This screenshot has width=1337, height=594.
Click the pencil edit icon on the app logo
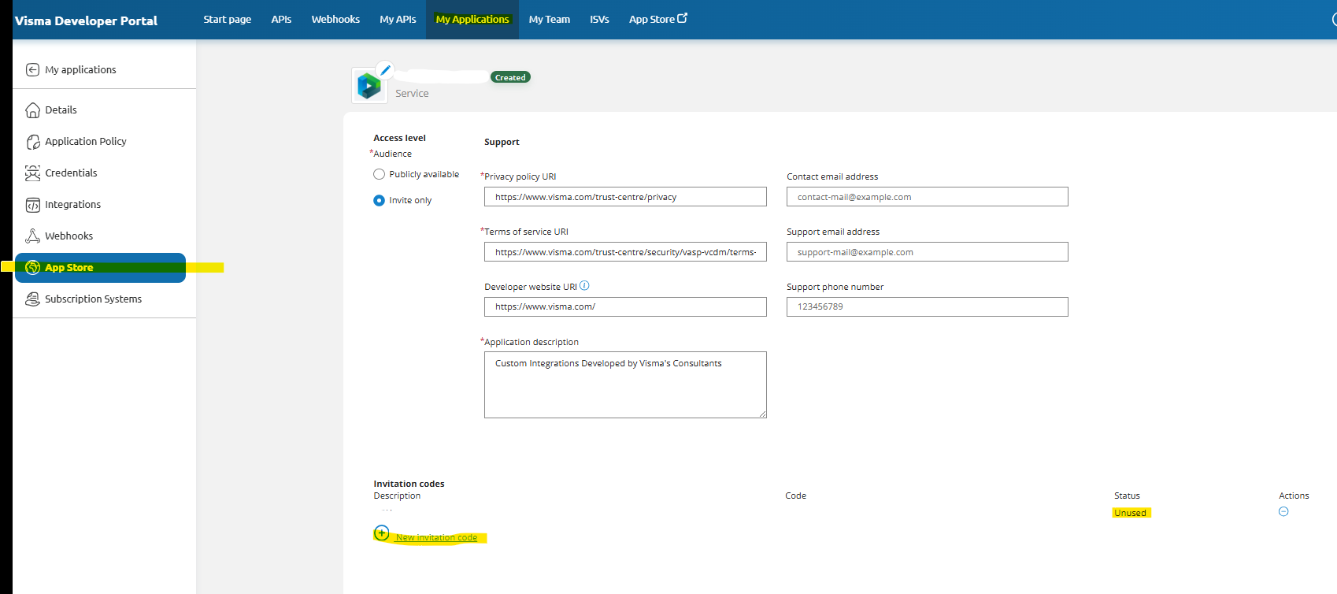point(385,70)
